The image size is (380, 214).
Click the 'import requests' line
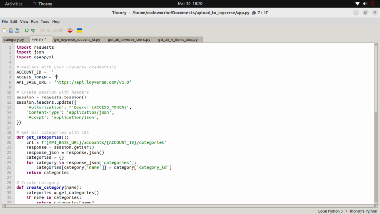[35, 47]
